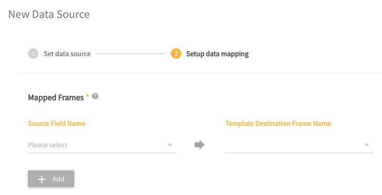Click the Add button
The height and width of the screenshot is (195, 382).
[51, 179]
